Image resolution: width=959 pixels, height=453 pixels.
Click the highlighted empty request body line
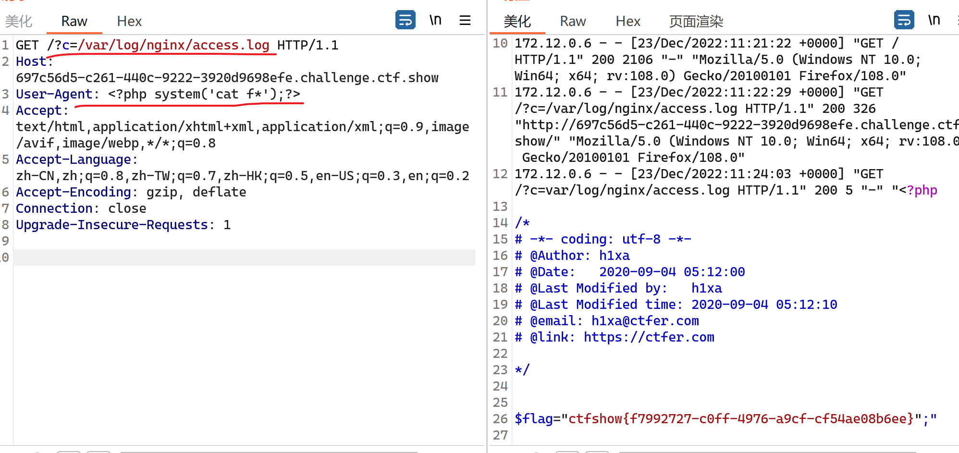click(x=245, y=257)
